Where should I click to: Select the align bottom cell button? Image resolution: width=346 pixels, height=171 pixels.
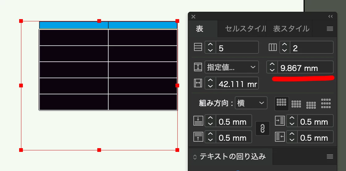(311, 105)
